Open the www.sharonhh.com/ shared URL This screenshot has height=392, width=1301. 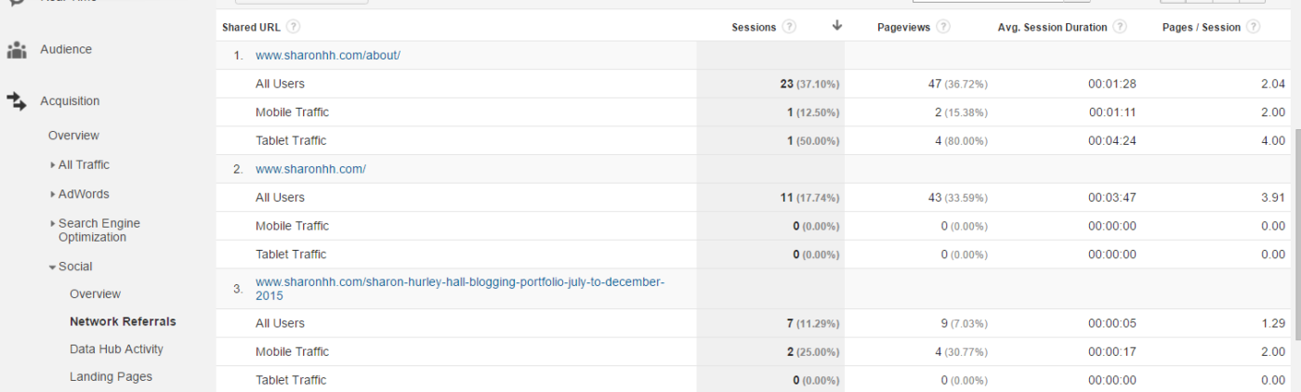[310, 169]
